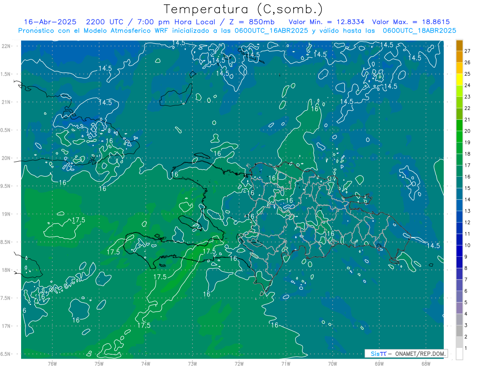Click the '73W' longitude axis label

192,364
